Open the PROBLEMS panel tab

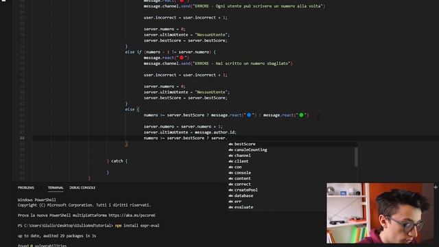[x=26, y=187]
